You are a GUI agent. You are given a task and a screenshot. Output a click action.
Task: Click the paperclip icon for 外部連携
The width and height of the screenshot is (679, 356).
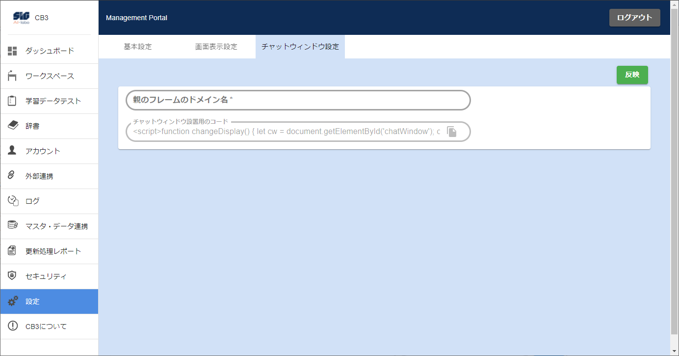[x=11, y=176]
